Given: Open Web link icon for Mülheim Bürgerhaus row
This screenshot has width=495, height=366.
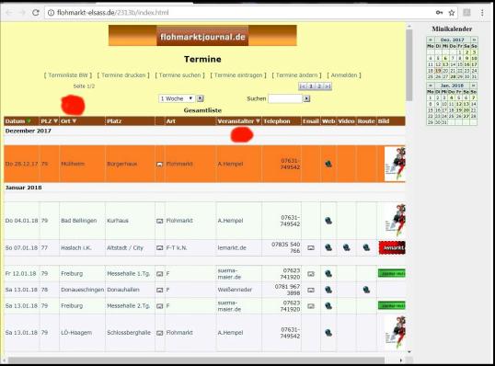Looking at the screenshot, I should [328, 164].
